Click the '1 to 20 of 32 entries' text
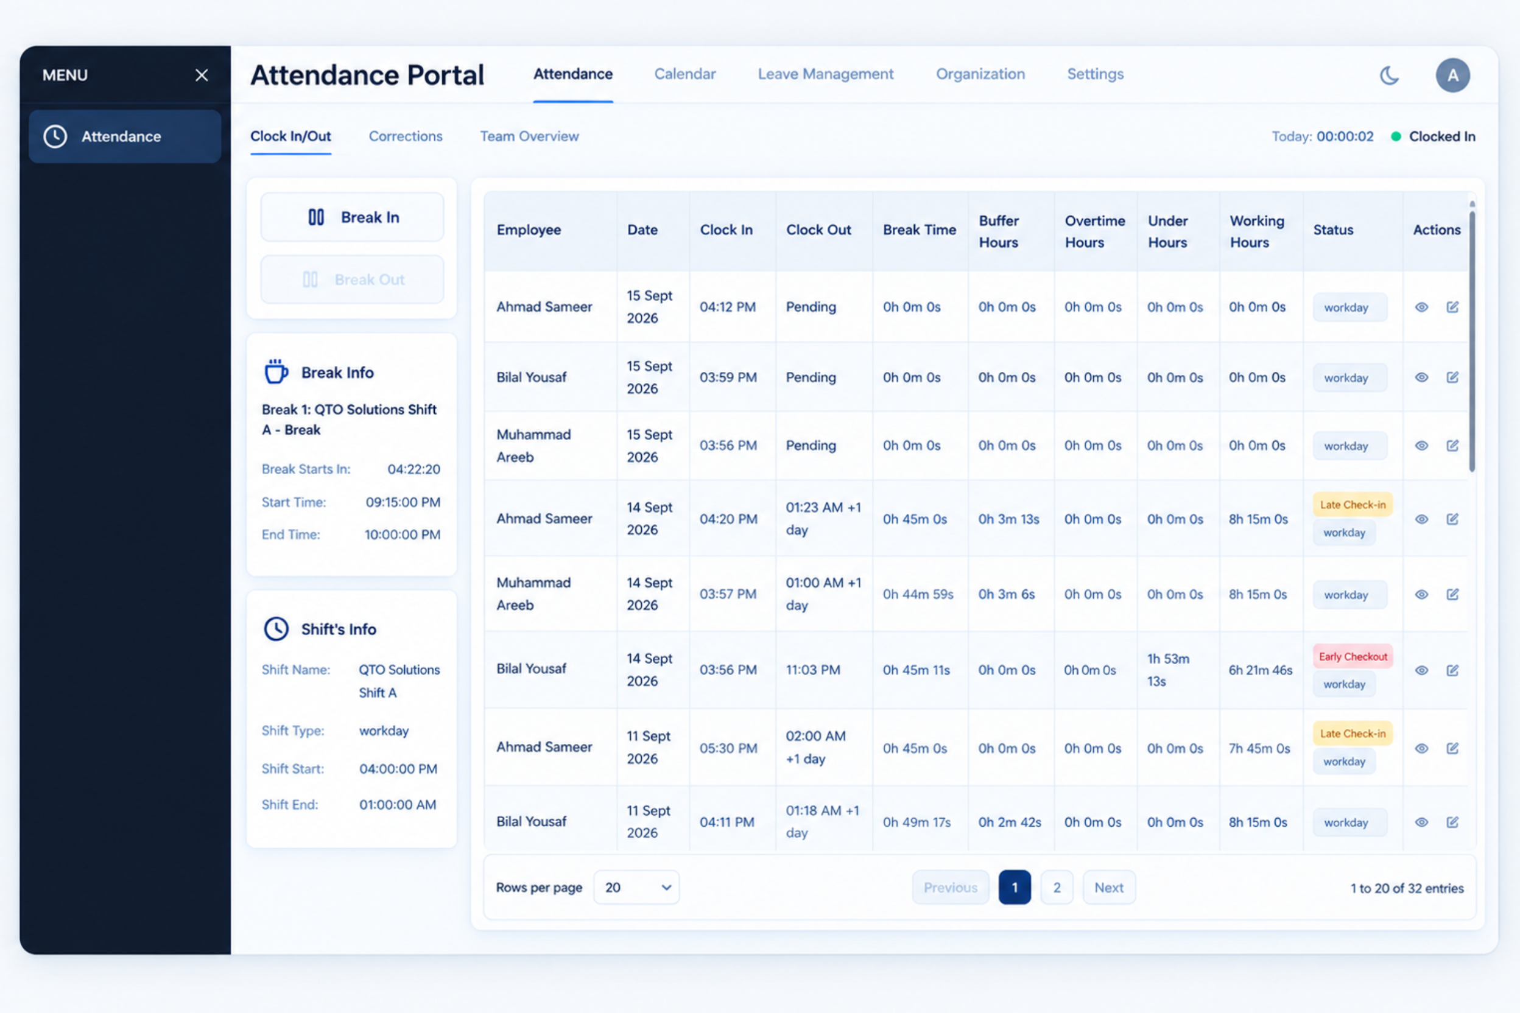The image size is (1520, 1013). point(1407,888)
